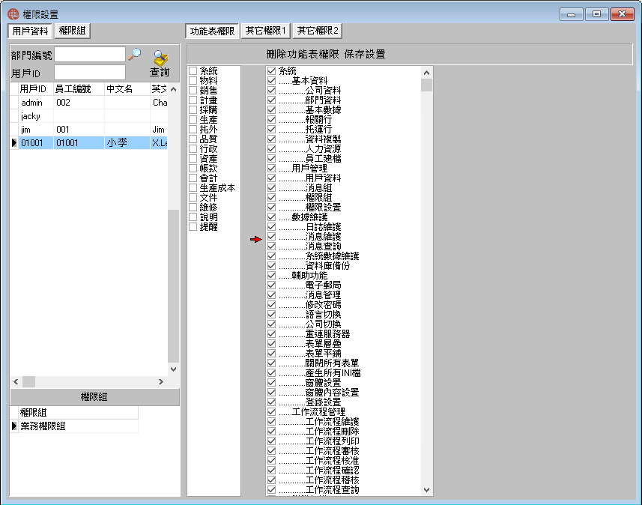This screenshot has width=642, height=505.
Task: Click the 電子郵局 permission entry
Action: click(323, 285)
